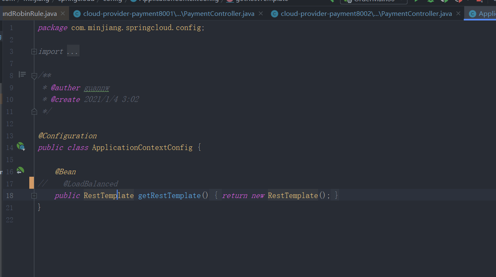This screenshot has height=277, width=496.
Task: Click the package name com.minjiang.springcloud.config
Action: coord(136,28)
